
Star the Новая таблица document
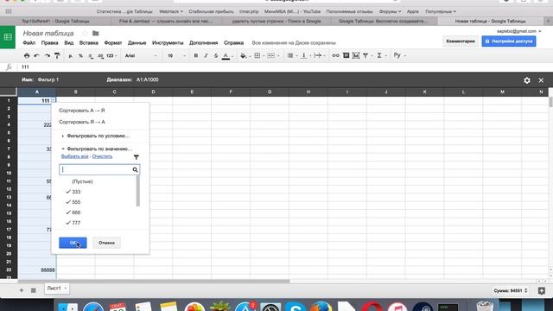click(x=85, y=33)
